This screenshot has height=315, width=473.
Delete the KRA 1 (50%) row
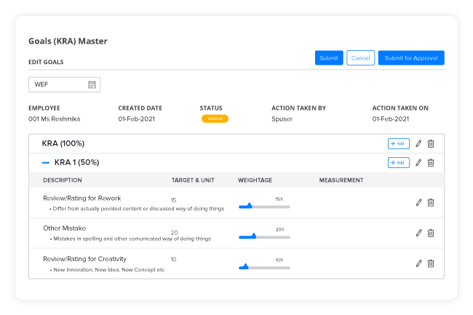(431, 163)
